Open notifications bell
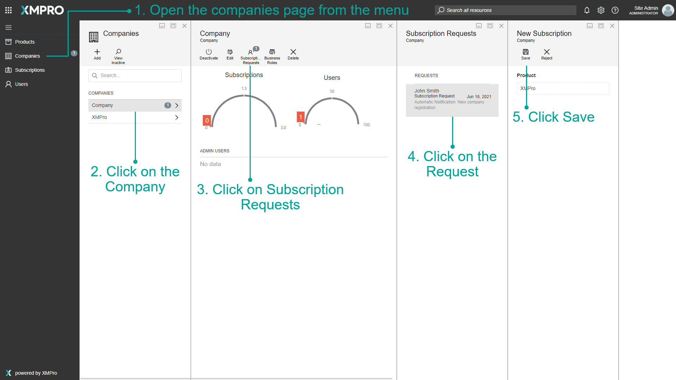The image size is (676, 380). (x=587, y=10)
